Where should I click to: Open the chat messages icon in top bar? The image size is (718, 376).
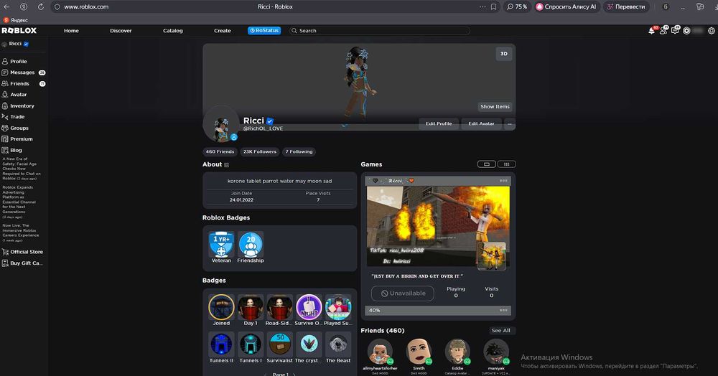click(675, 31)
